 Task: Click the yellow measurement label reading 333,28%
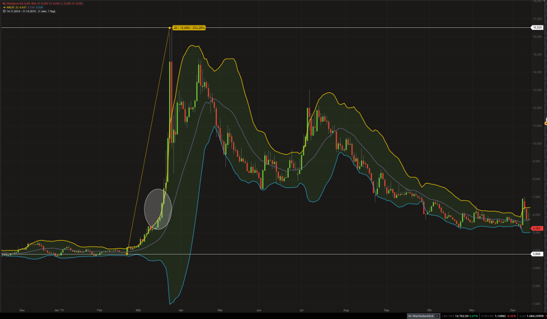tap(189, 27)
